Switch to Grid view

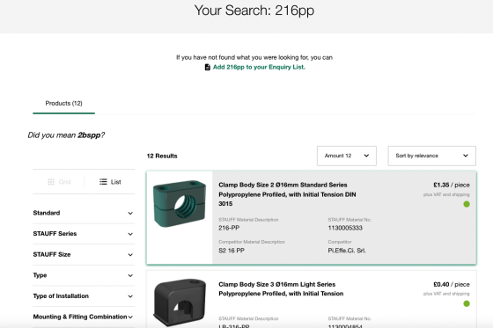click(59, 182)
